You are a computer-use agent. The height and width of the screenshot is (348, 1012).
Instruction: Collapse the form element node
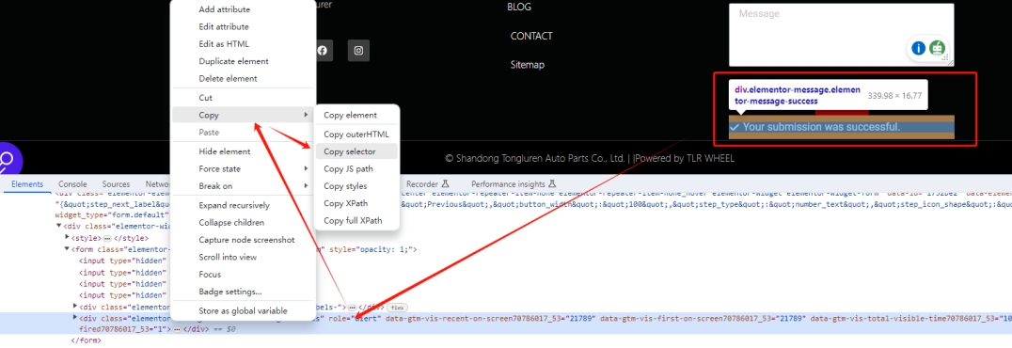point(67,248)
